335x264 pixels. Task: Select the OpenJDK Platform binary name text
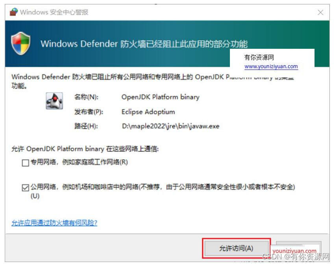(161, 97)
